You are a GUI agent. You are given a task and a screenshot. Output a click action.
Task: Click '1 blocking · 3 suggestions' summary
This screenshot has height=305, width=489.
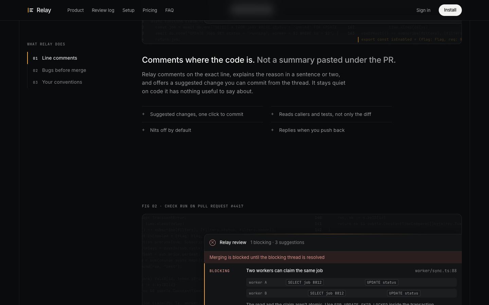(x=277, y=243)
